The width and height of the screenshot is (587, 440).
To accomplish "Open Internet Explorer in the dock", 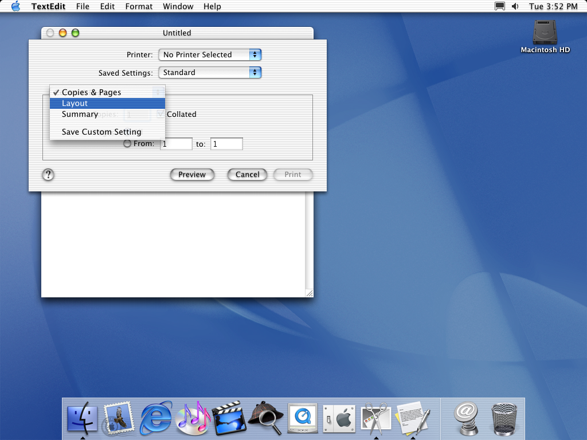I will pyautogui.click(x=156, y=418).
